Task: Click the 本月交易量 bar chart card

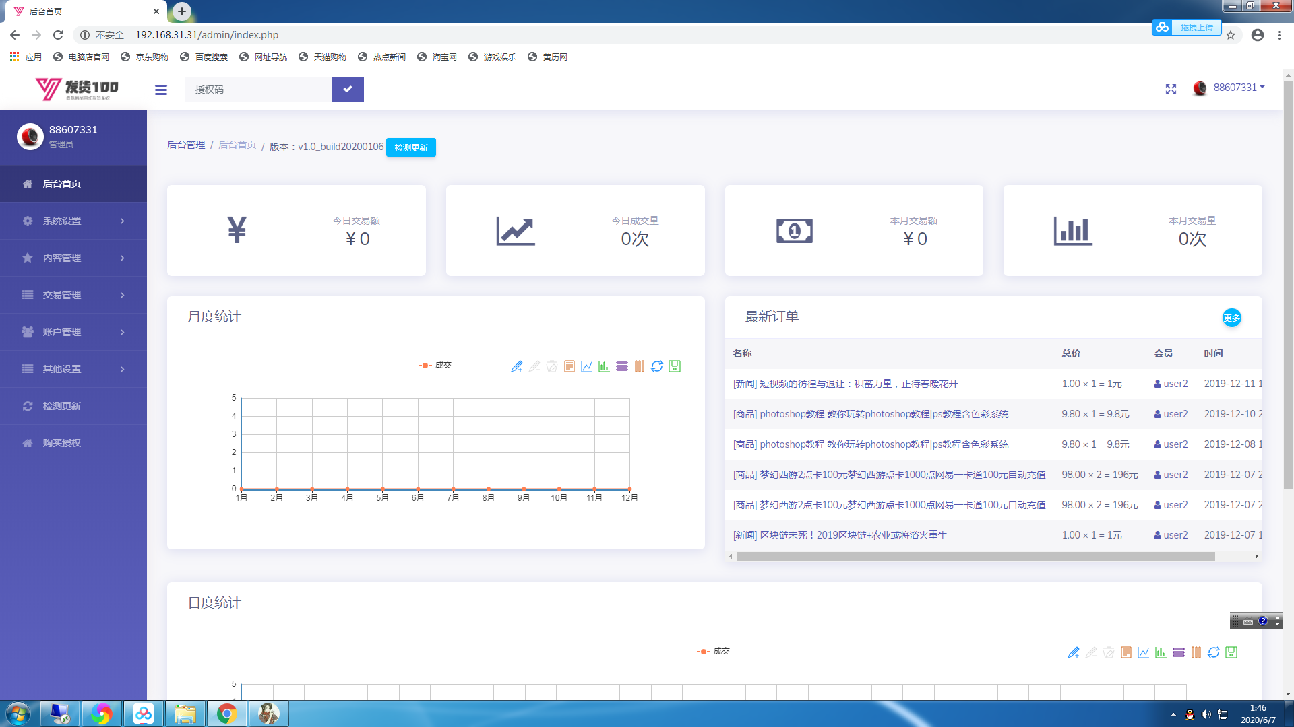Action: [x=1132, y=230]
